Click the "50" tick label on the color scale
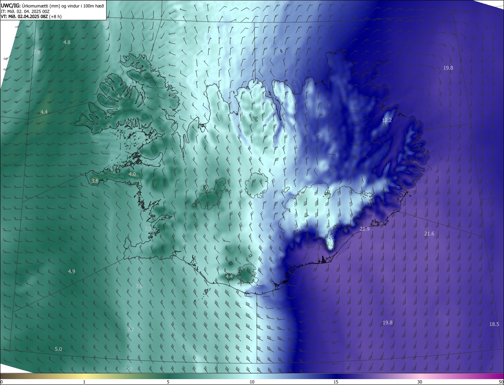This screenshot has height=385, width=504. pos(501,382)
